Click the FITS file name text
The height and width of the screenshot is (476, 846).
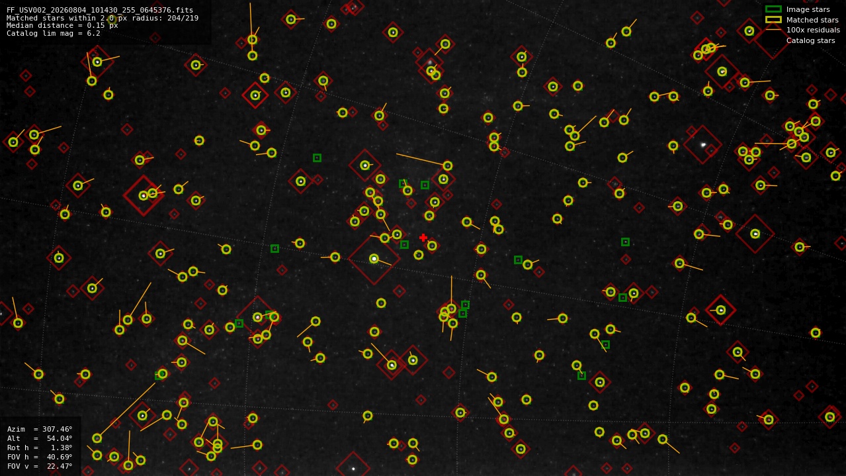pyautogui.click(x=100, y=10)
